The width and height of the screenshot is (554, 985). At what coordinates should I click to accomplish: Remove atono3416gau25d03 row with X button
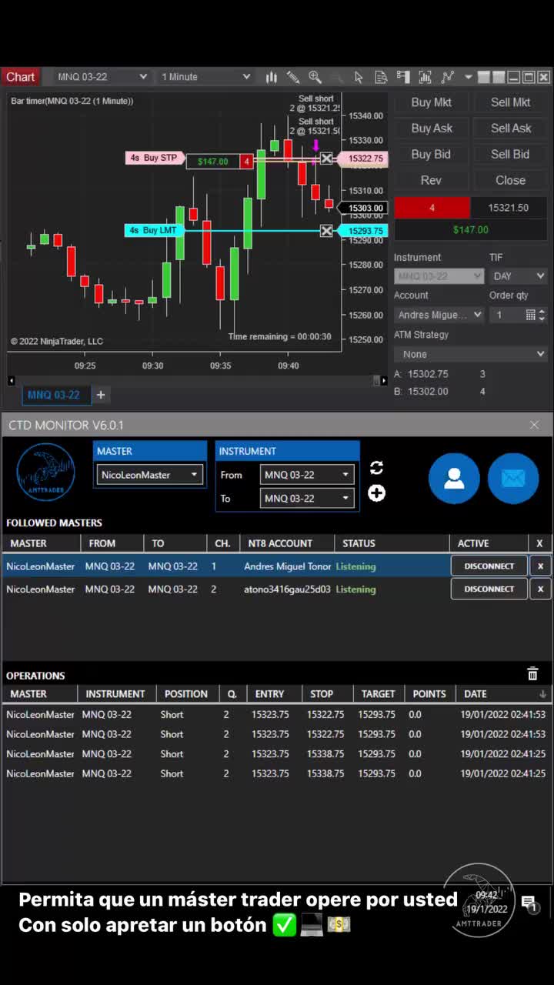[x=540, y=589]
